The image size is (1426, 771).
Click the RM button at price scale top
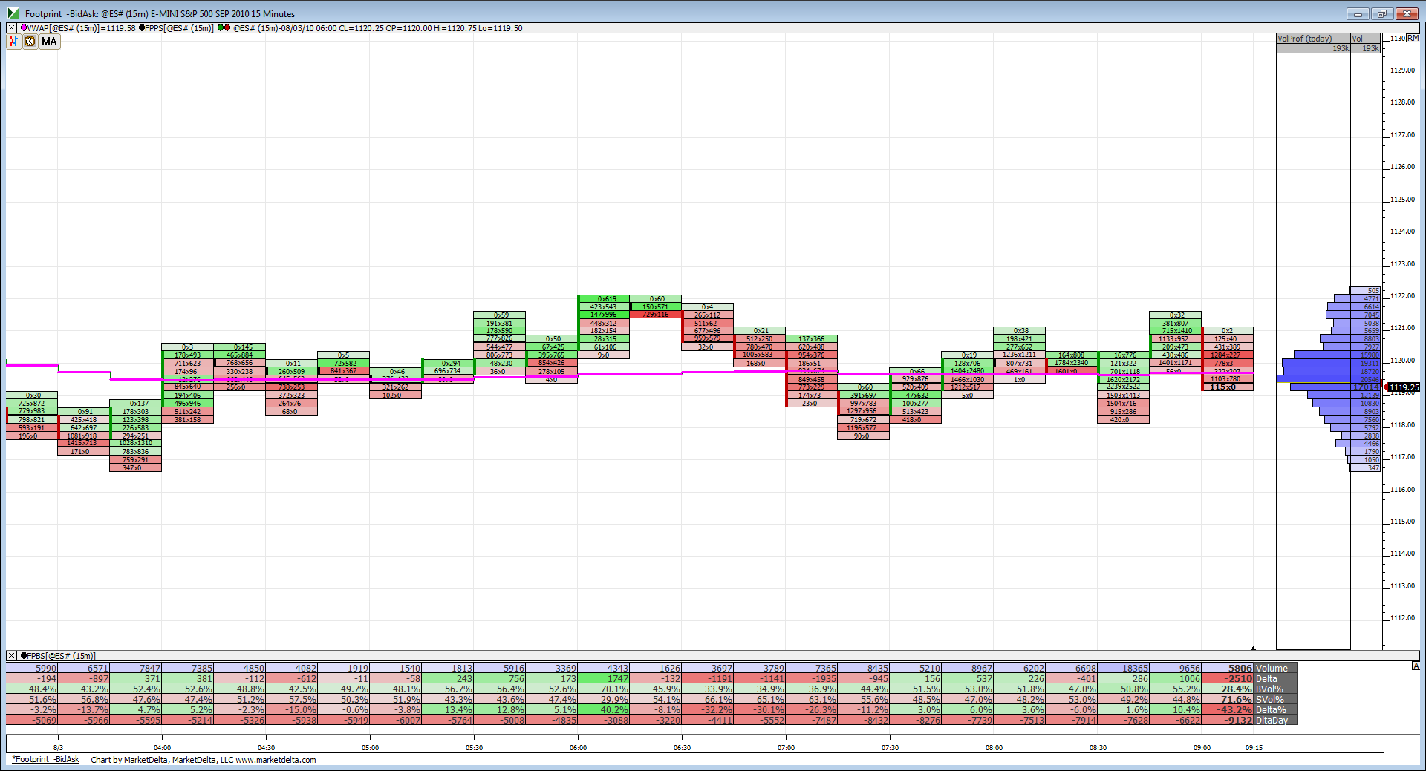click(x=1412, y=38)
